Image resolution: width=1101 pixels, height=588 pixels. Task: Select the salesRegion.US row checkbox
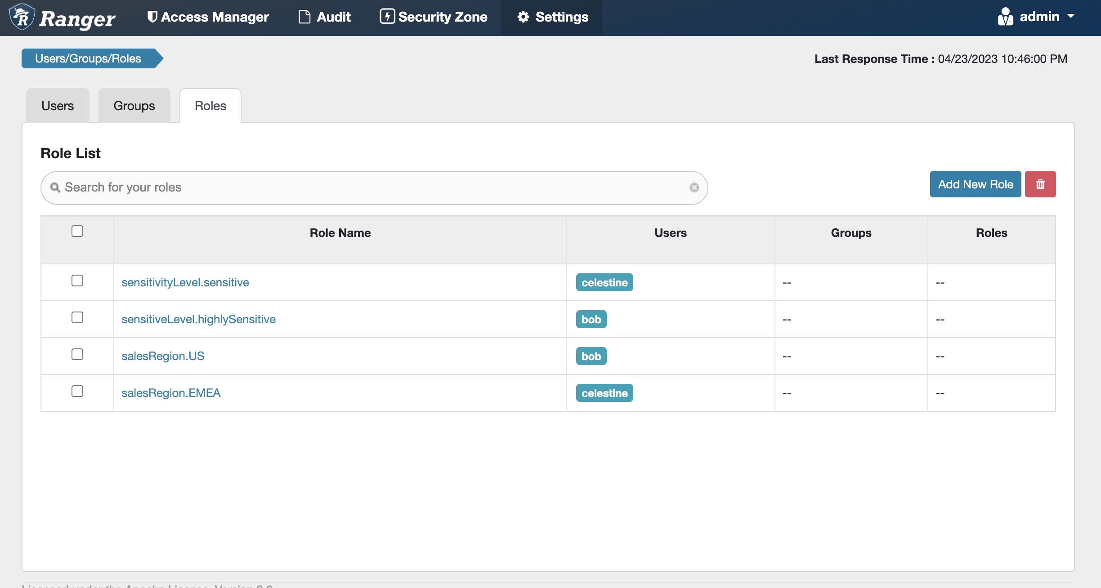(77, 354)
